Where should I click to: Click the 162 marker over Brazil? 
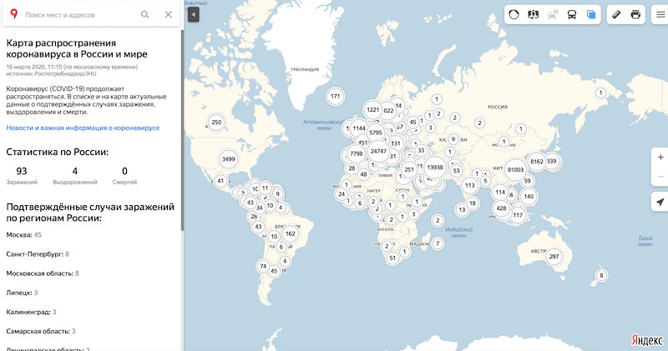tap(291, 233)
